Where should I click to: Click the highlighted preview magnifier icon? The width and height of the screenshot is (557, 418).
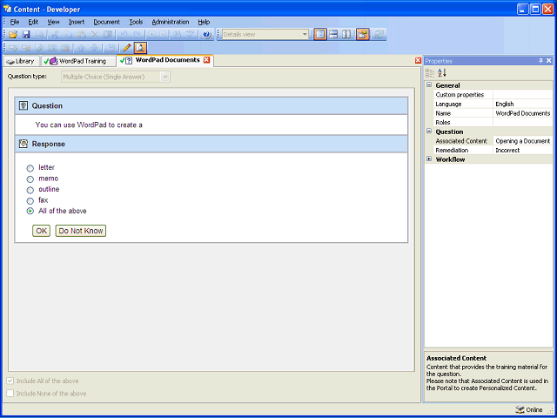click(140, 48)
